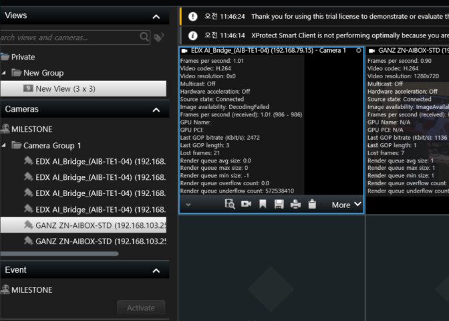Open independent playback search icon in camera toolbar
The height and width of the screenshot is (321, 449).
pyautogui.click(x=230, y=204)
